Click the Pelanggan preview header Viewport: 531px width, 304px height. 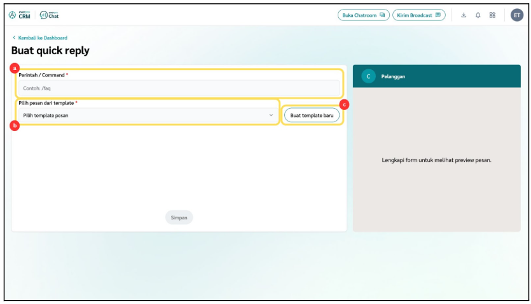pos(436,76)
